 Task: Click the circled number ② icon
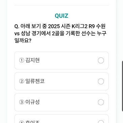22,81
